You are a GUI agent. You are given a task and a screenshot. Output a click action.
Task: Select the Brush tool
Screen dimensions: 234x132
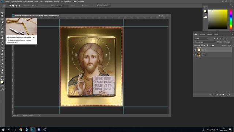(x=3, y=35)
